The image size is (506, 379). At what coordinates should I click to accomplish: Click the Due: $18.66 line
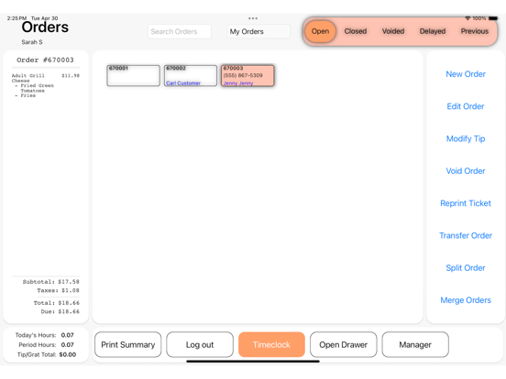[60, 311]
